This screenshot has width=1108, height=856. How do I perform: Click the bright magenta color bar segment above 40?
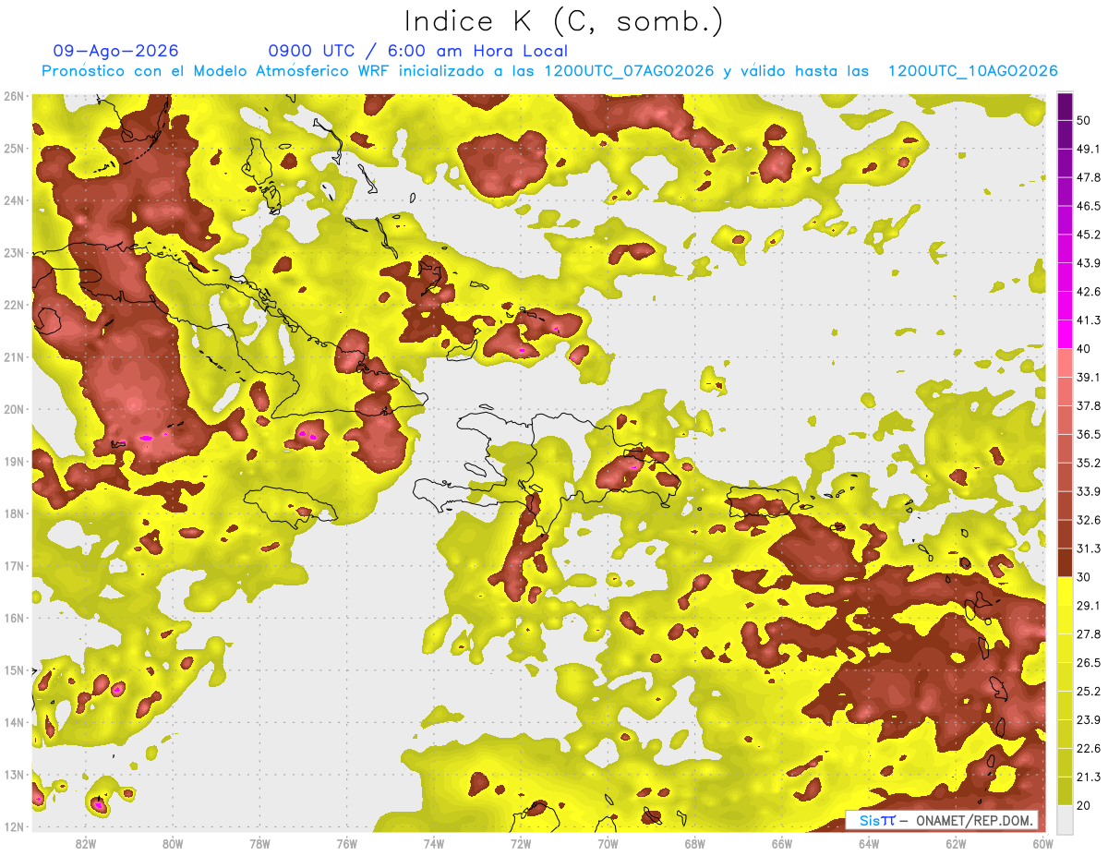(1065, 333)
